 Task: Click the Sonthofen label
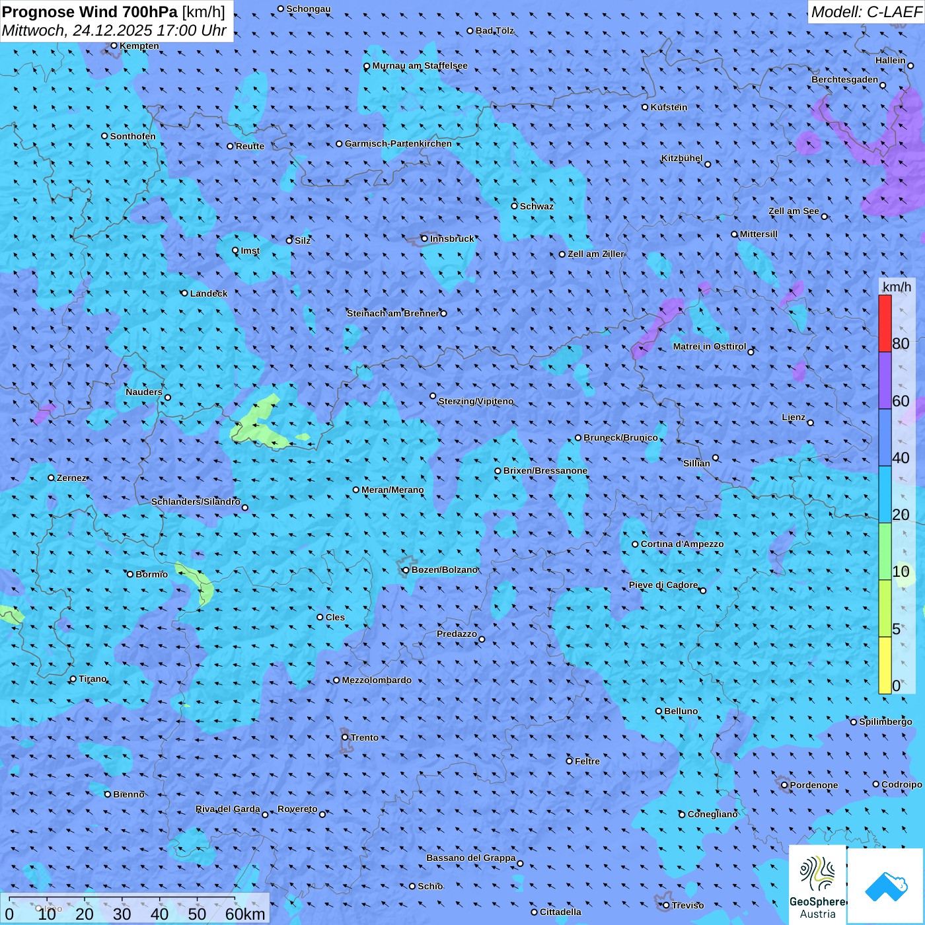[x=133, y=136]
